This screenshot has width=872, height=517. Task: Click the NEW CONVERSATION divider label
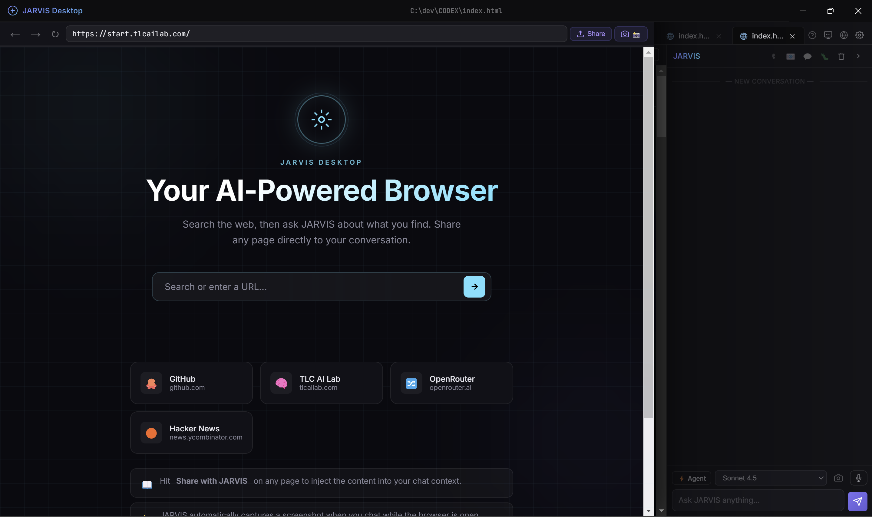(769, 81)
